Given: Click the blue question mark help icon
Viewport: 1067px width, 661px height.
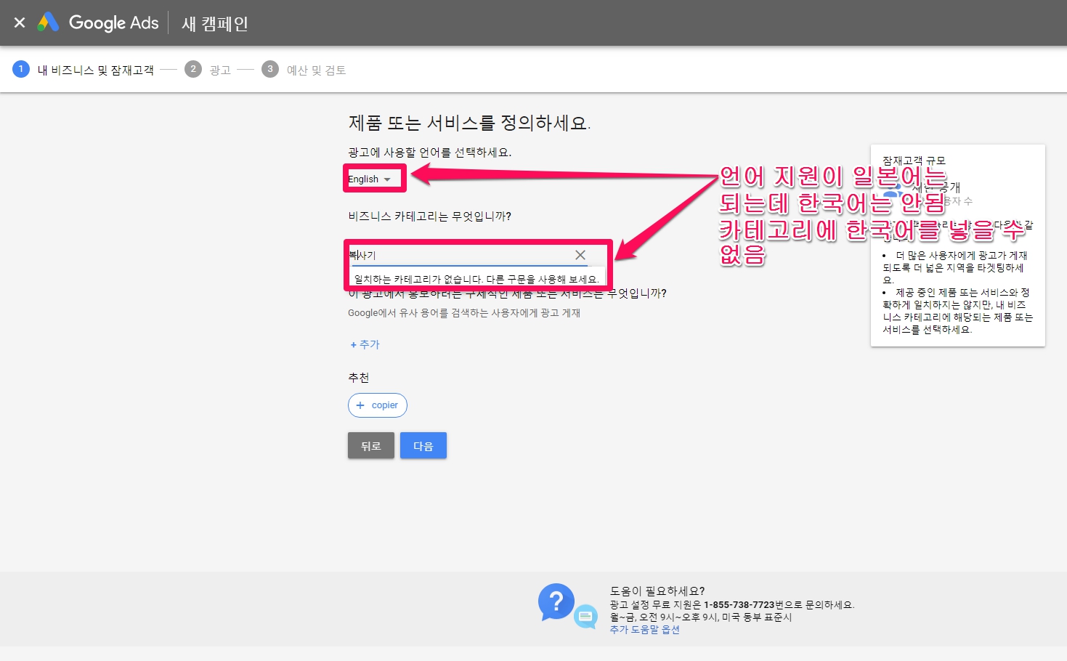Looking at the screenshot, I should (556, 601).
